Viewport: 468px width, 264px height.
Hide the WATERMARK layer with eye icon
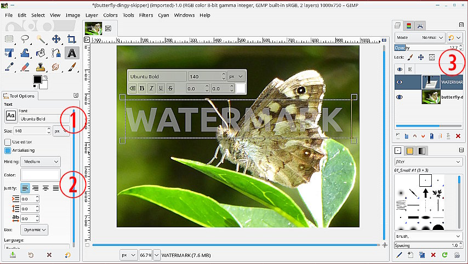tap(399, 83)
